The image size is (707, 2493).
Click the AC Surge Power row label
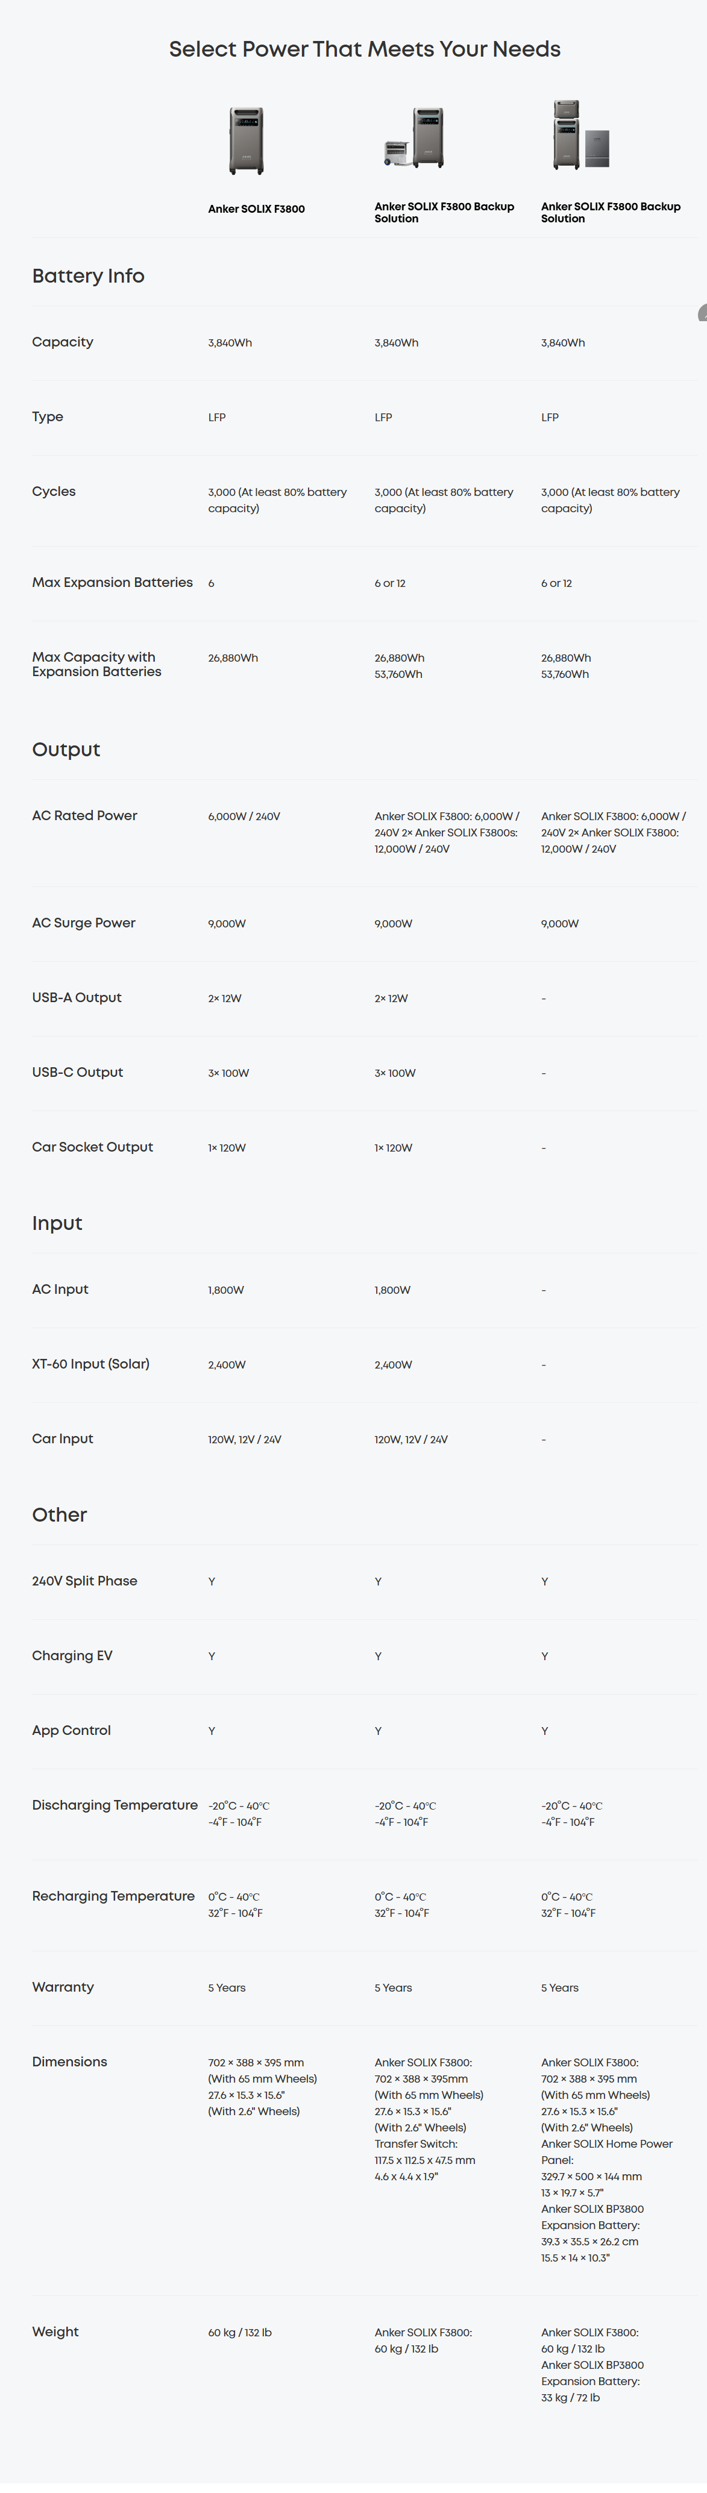tap(83, 923)
